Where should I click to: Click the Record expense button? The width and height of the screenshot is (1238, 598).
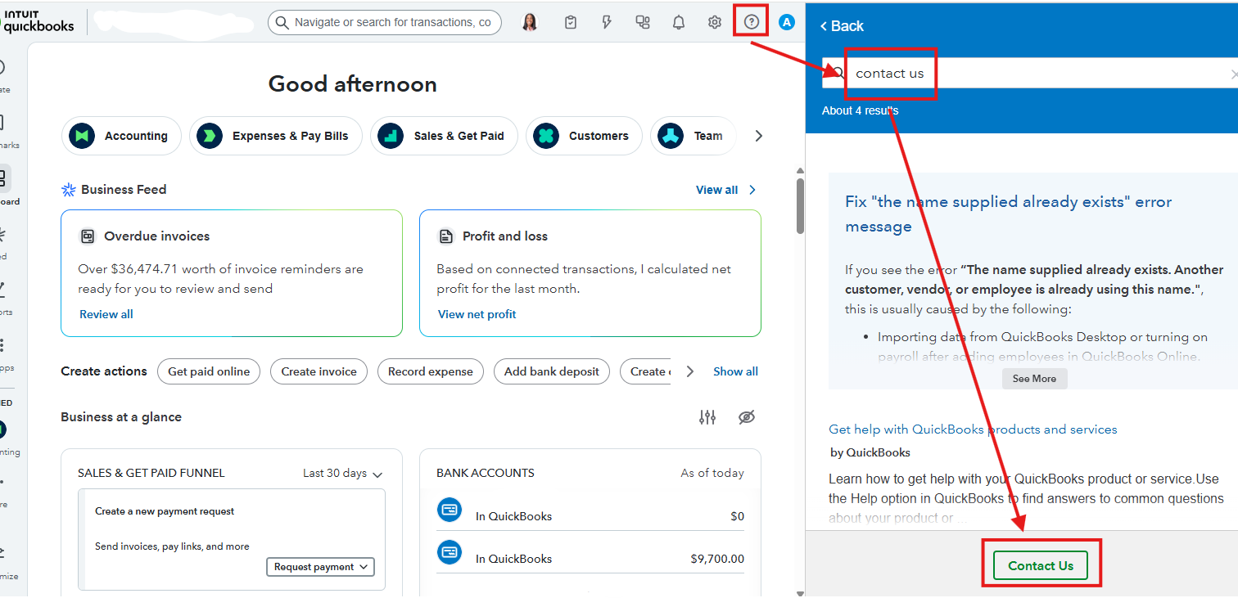coord(431,371)
